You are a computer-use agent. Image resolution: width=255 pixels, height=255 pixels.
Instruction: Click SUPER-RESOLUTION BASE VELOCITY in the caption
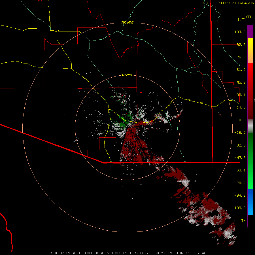[89, 253]
